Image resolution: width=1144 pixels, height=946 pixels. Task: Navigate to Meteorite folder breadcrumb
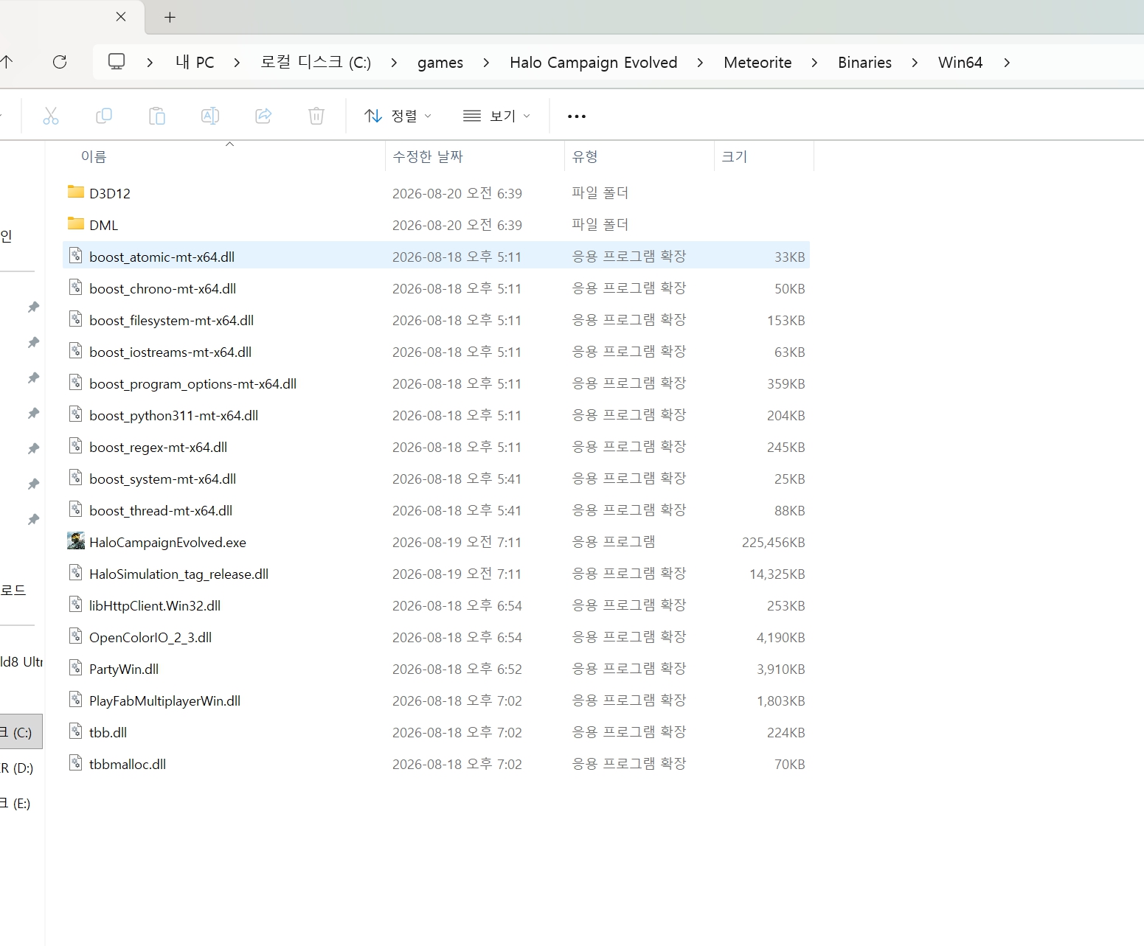pyautogui.click(x=758, y=63)
